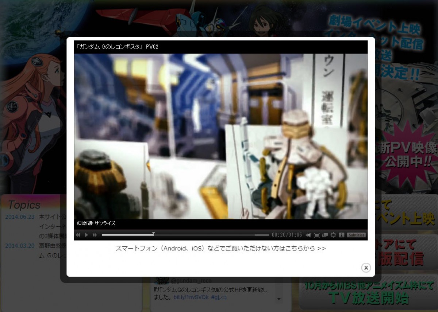The width and height of the screenshot is (438, 312).
Task: Click the @gundam_reco Twitter handle
Action: pyautogui.click(x=191, y=281)
